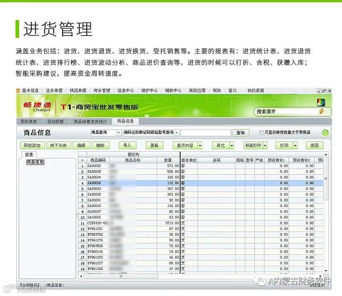Click the 向下分类 button

[x=58, y=145]
